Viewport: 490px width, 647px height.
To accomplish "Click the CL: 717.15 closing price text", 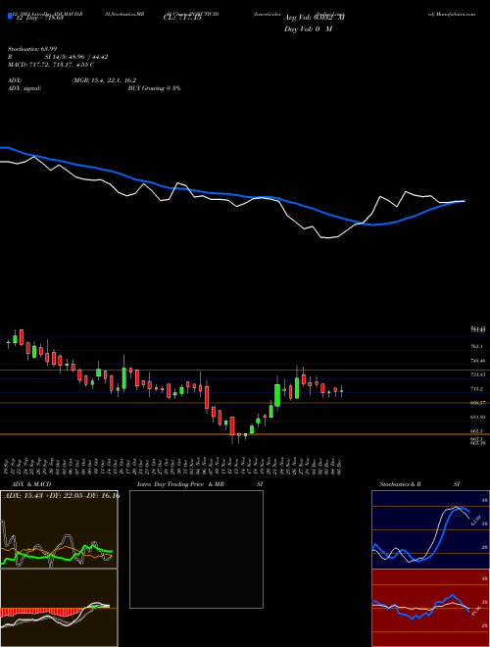I will (x=182, y=18).
